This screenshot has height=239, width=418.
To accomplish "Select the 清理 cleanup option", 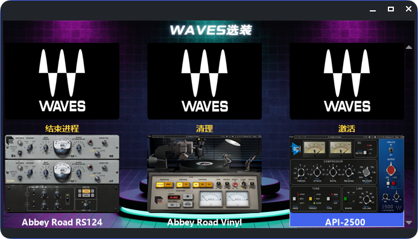I will [204, 129].
